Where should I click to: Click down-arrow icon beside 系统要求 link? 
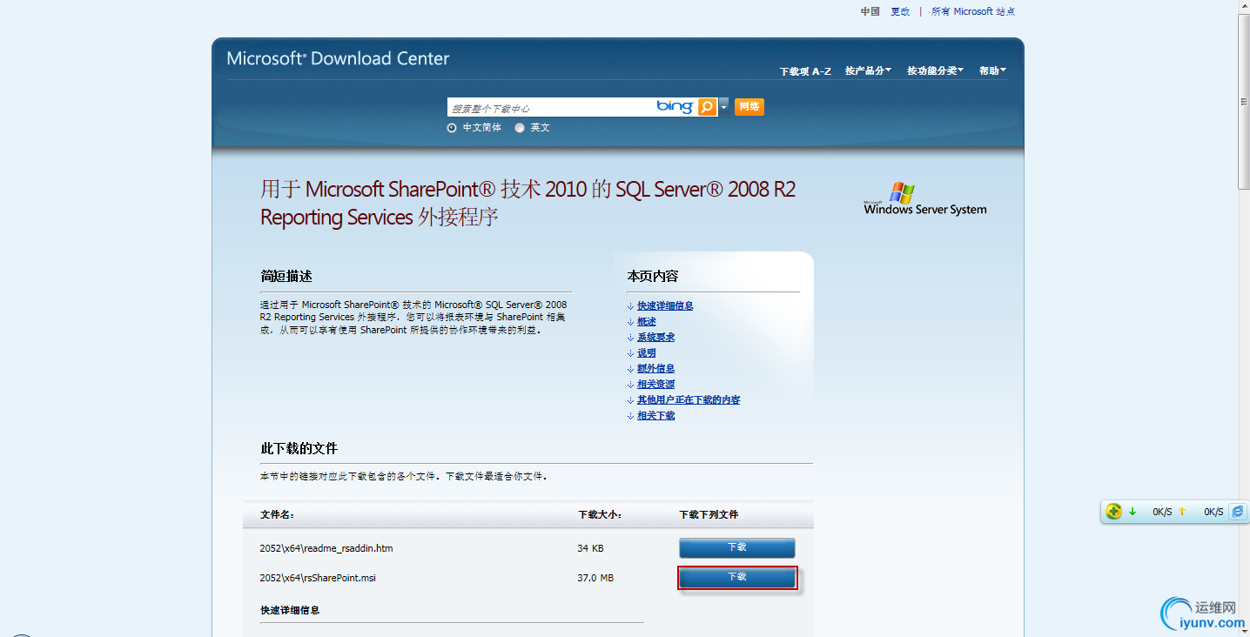point(630,338)
